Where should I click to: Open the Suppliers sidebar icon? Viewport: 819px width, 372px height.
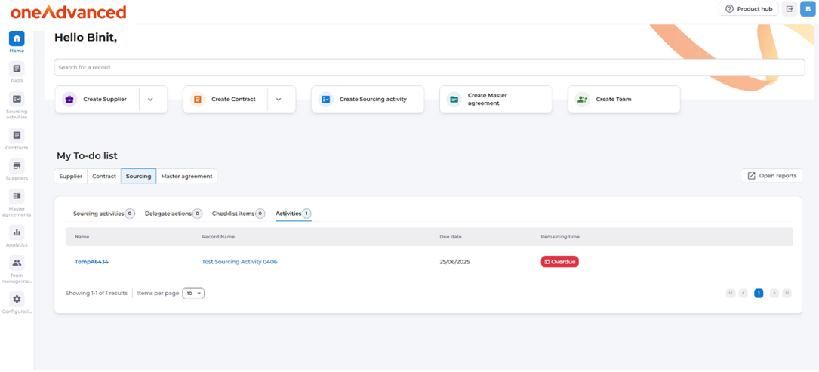pyautogui.click(x=17, y=165)
